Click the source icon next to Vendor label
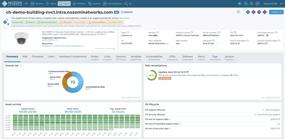 point(158,33)
